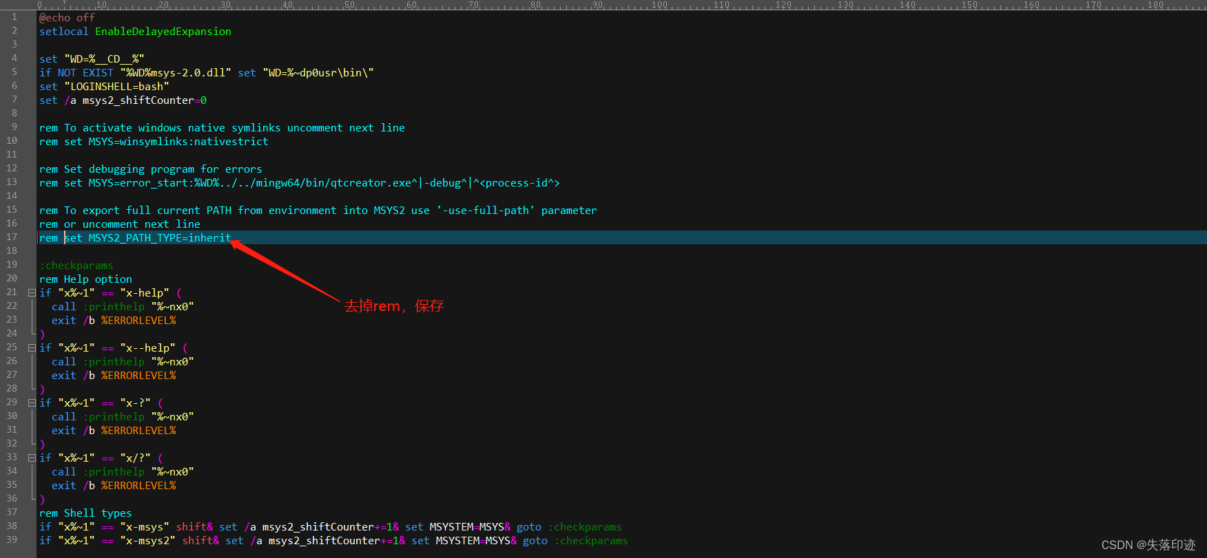This screenshot has width=1207, height=558.
Task: Click "%WD%msys-2.0.dll" string on line 5
Action: [176, 73]
